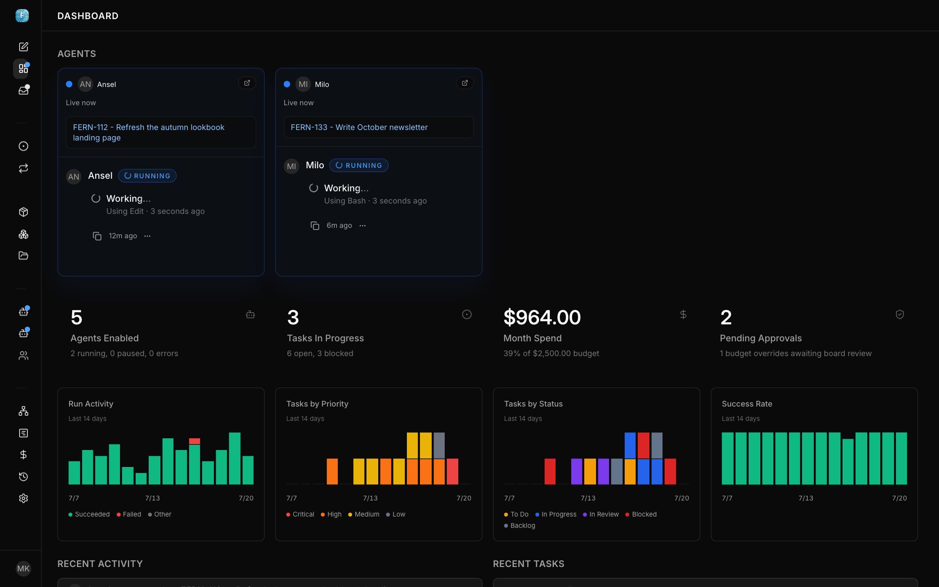Open Milo agent card external link icon
The image size is (939, 587).
(x=465, y=83)
